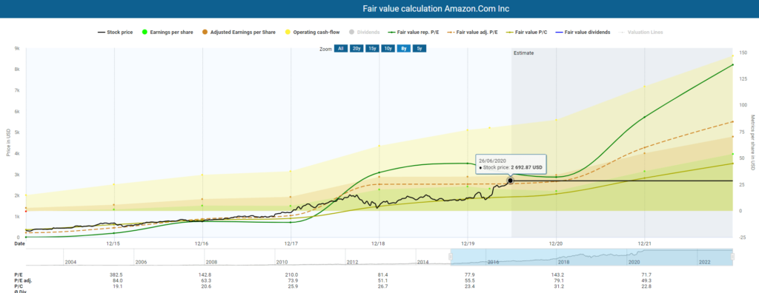Click the Estimate label in chart
This screenshot has width=759, height=293.
pyautogui.click(x=523, y=53)
